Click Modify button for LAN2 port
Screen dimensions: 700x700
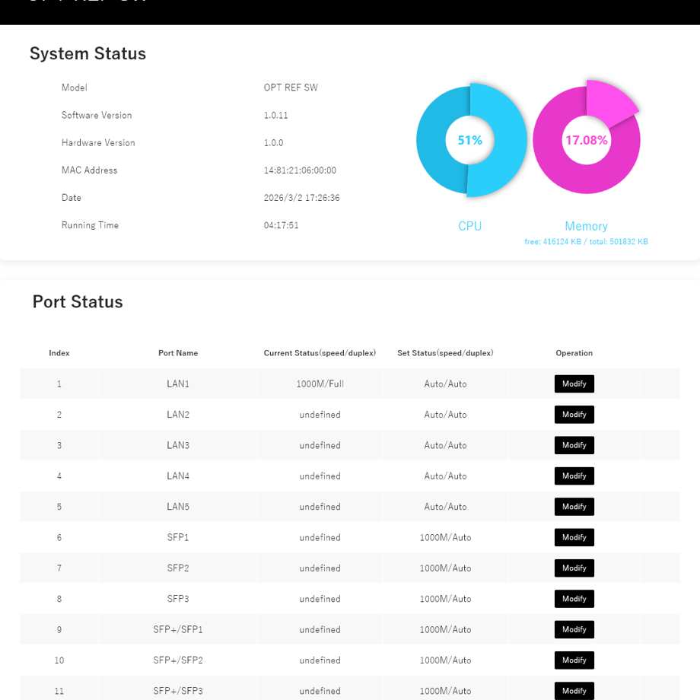[574, 414]
